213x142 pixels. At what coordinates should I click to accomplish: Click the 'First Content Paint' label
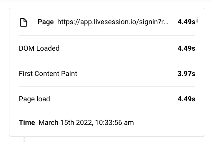[x=48, y=74]
